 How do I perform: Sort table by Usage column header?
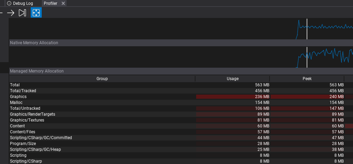233,78
